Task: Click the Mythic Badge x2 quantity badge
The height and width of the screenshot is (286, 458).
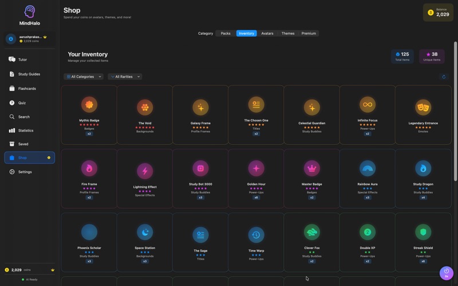Action: pos(89,134)
